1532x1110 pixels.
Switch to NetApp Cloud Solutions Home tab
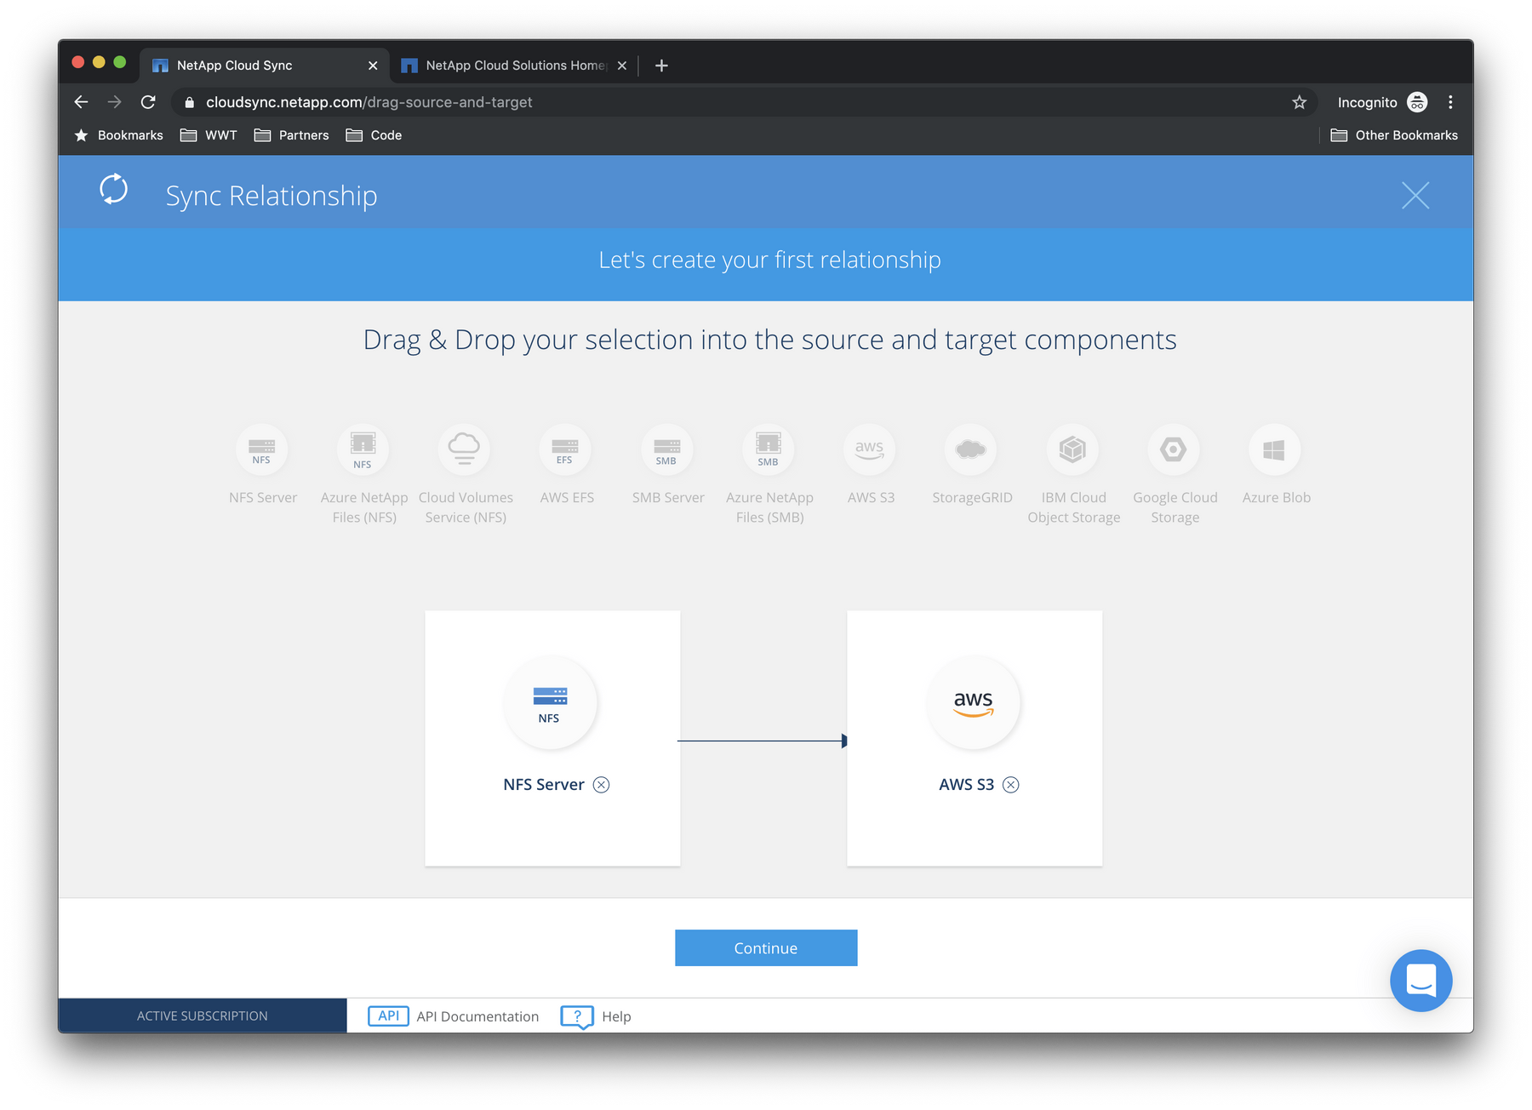[517, 66]
